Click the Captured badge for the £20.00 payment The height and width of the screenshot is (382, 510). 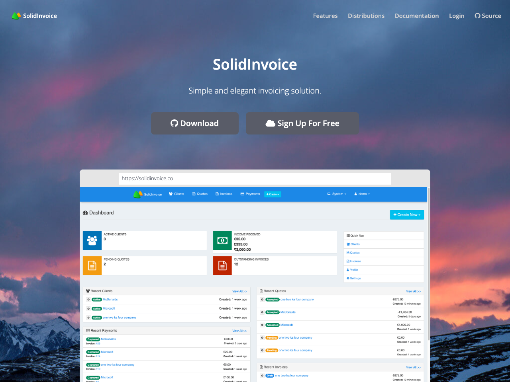point(93,352)
